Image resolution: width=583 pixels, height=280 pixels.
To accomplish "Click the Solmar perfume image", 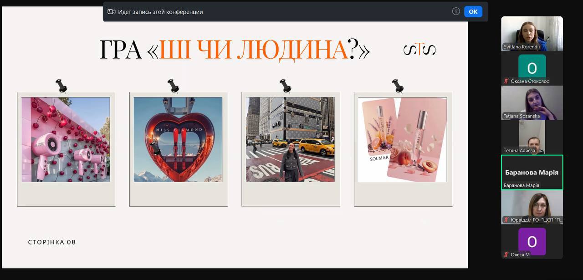I will [403, 139].
